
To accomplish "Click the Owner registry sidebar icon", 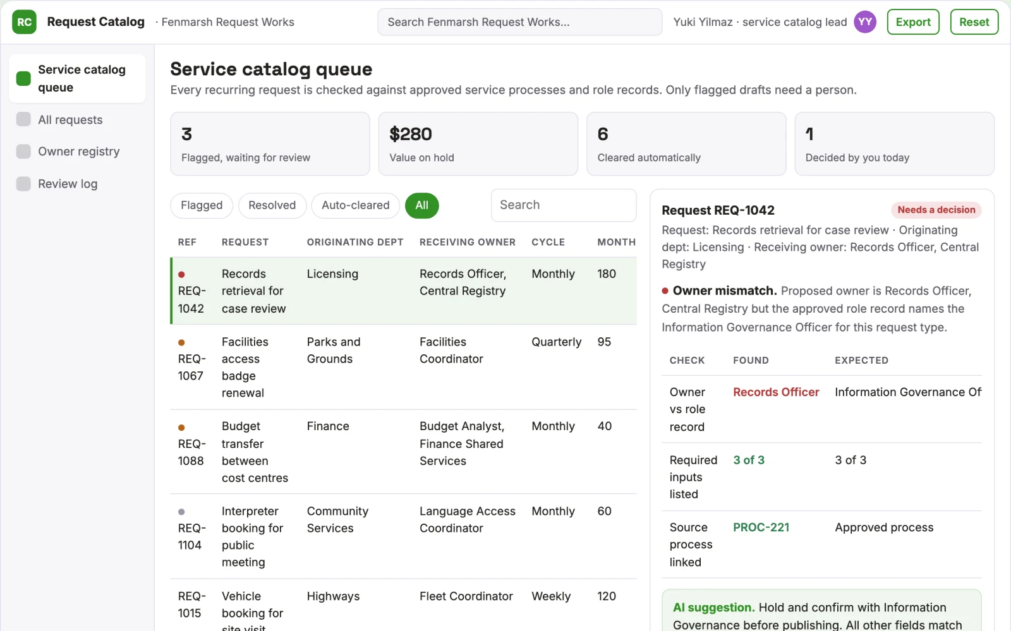I will click(23, 152).
